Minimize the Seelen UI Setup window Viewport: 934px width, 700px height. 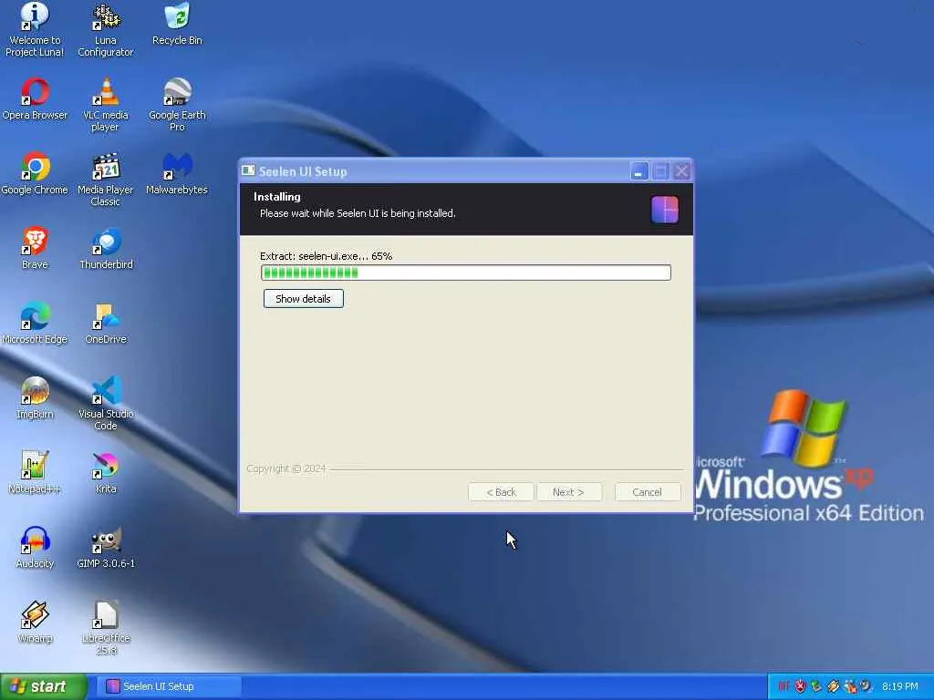pyautogui.click(x=638, y=171)
